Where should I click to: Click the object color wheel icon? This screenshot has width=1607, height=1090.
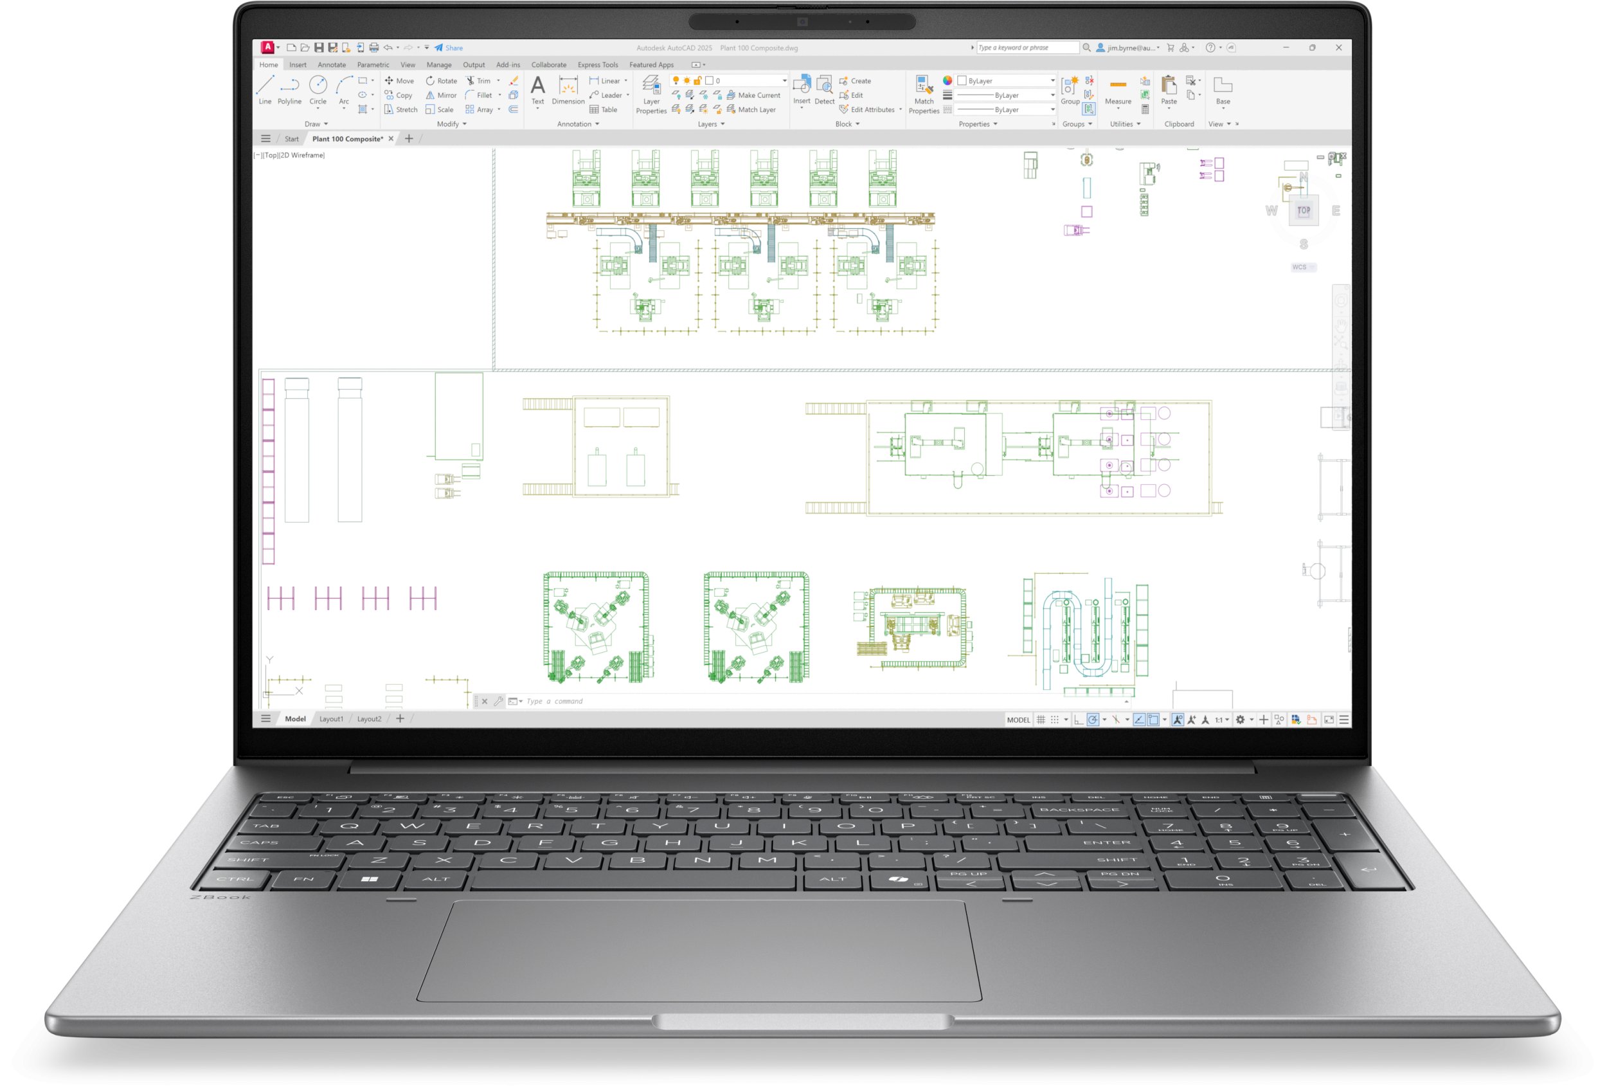tap(947, 80)
